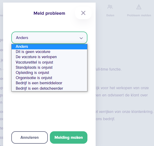Choose 'Dit is geen vacature' option
The image size is (154, 146).
click(49, 52)
